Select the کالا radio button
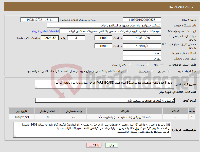 [162, 65]
